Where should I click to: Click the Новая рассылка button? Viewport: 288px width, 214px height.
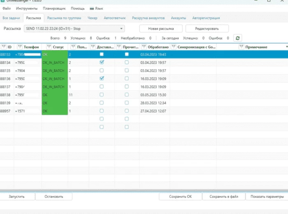(x=161, y=29)
